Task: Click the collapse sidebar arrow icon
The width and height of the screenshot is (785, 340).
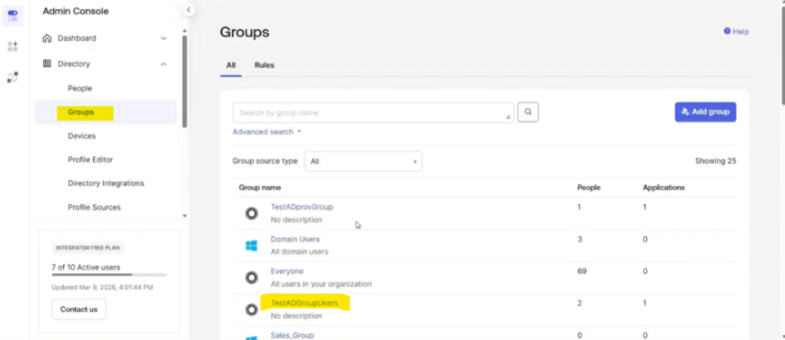Action: click(189, 10)
